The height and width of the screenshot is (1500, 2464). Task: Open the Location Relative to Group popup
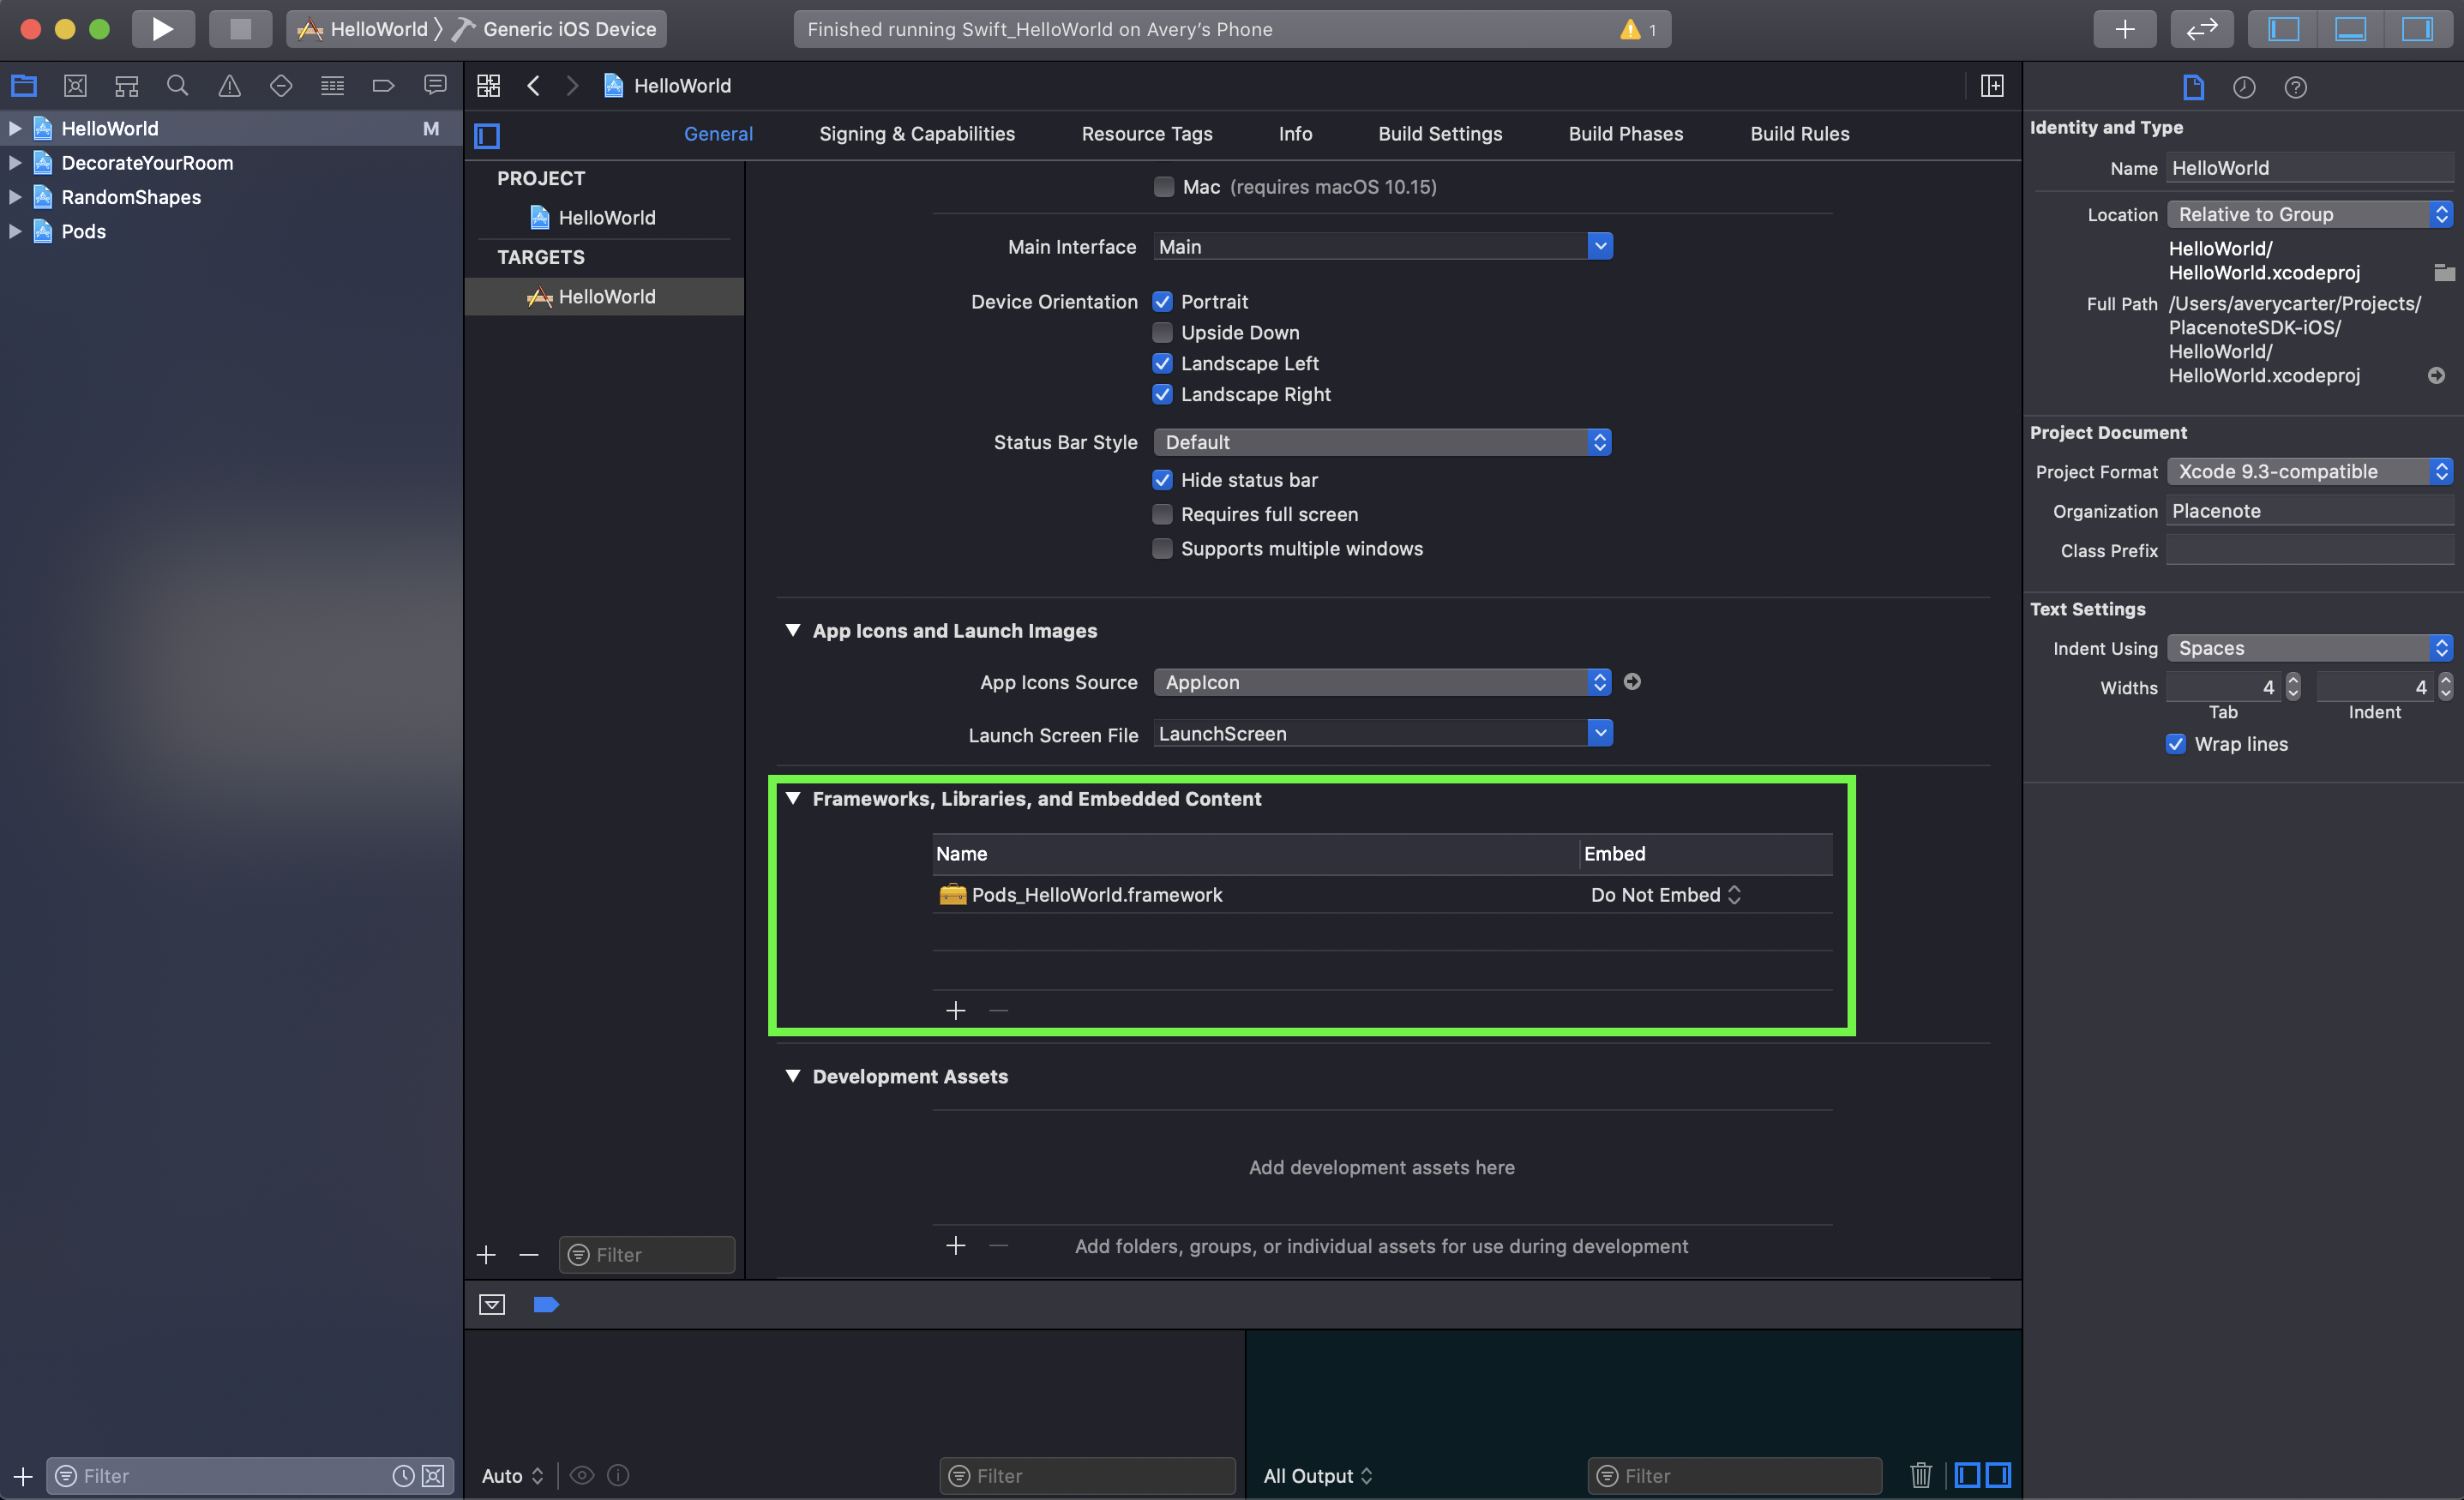click(2310, 214)
